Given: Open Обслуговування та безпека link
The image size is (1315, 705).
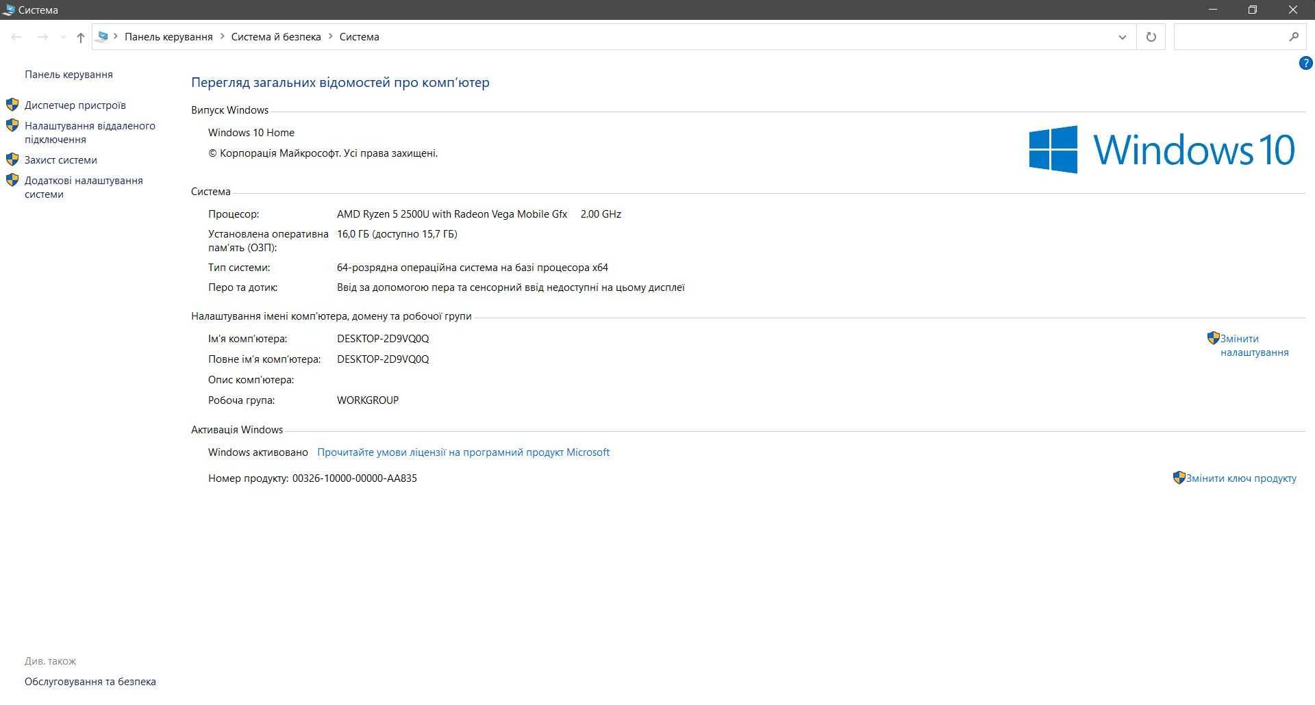Looking at the screenshot, I should 90,682.
